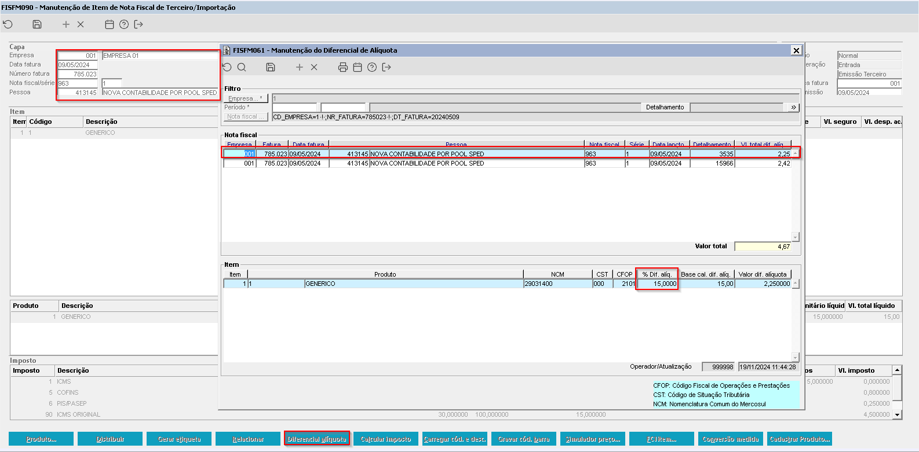Image resolution: width=919 pixels, height=452 pixels.
Task: Click the Cadastrar Produto... button
Action: tap(800, 439)
